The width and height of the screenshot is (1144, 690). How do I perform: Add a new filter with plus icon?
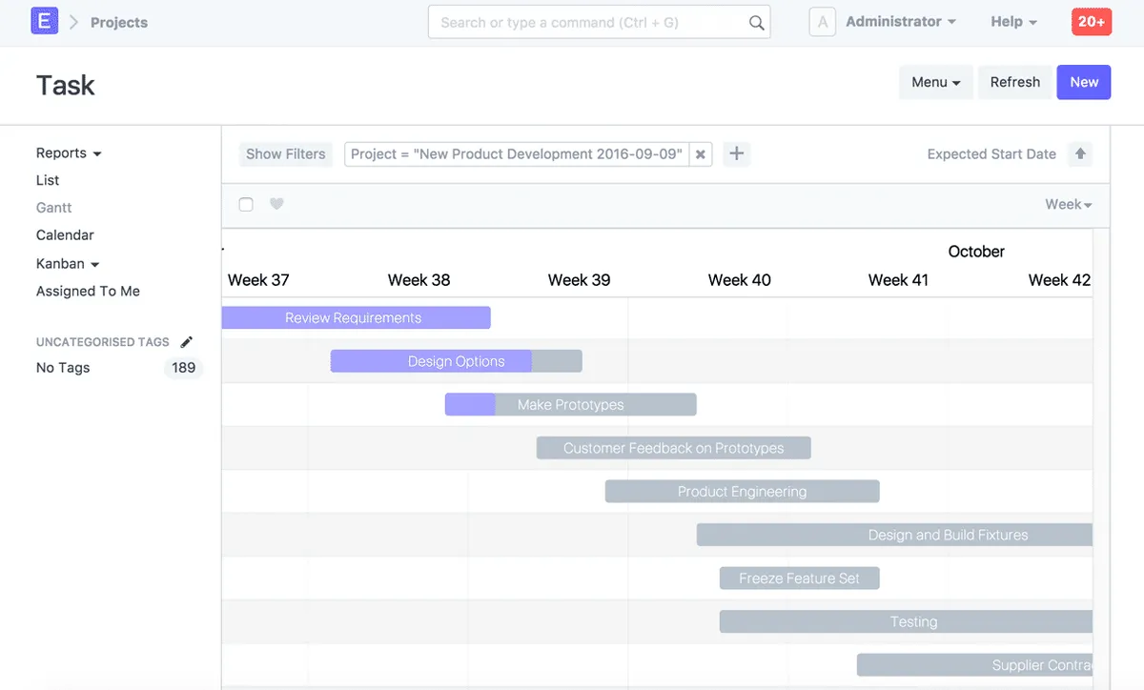tap(736, 154)
